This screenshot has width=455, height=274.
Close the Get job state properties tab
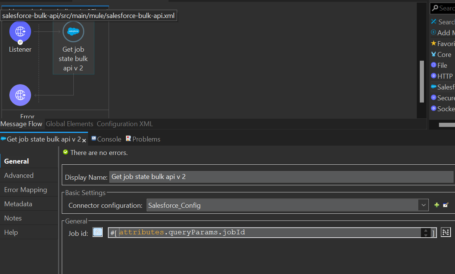(84, 140)
